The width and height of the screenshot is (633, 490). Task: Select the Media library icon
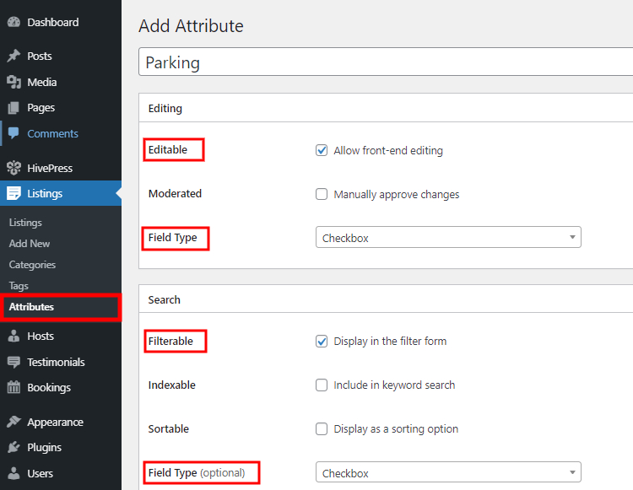click(14, 82)
